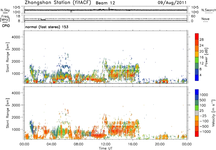Click the velocity colorbar tick label "500"
This screenshot has height=150, width=216.
click(203, 100)
